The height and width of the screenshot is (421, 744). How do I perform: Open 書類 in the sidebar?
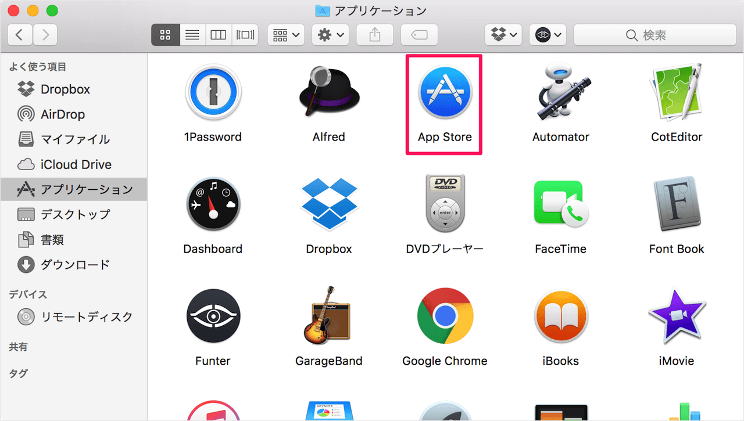click(x=73, y=239)
